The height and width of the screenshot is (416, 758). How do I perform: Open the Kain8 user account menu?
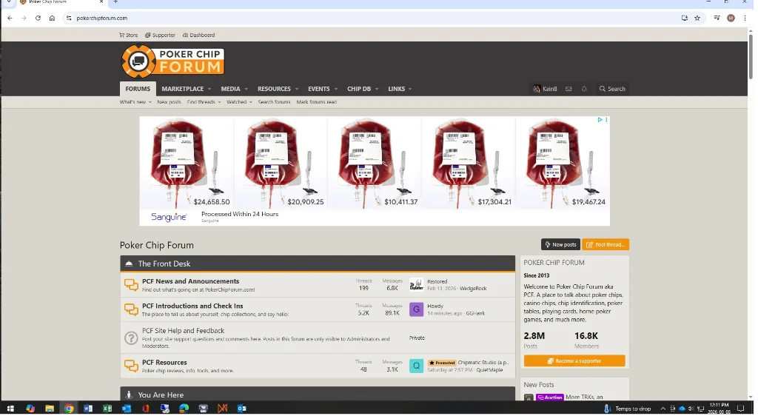tap(546, 89)
